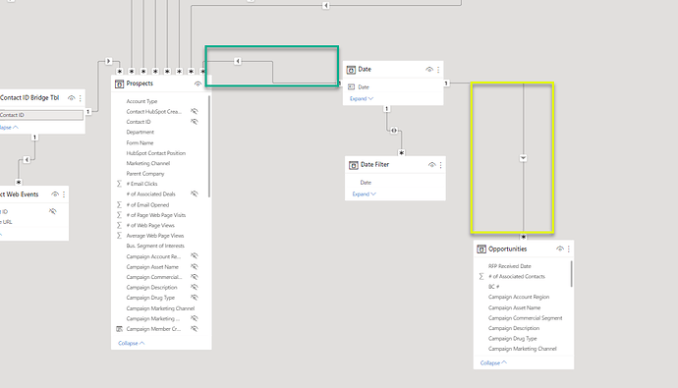
Task: Open the Opportunities more options menu
Action: coord(569,249)
